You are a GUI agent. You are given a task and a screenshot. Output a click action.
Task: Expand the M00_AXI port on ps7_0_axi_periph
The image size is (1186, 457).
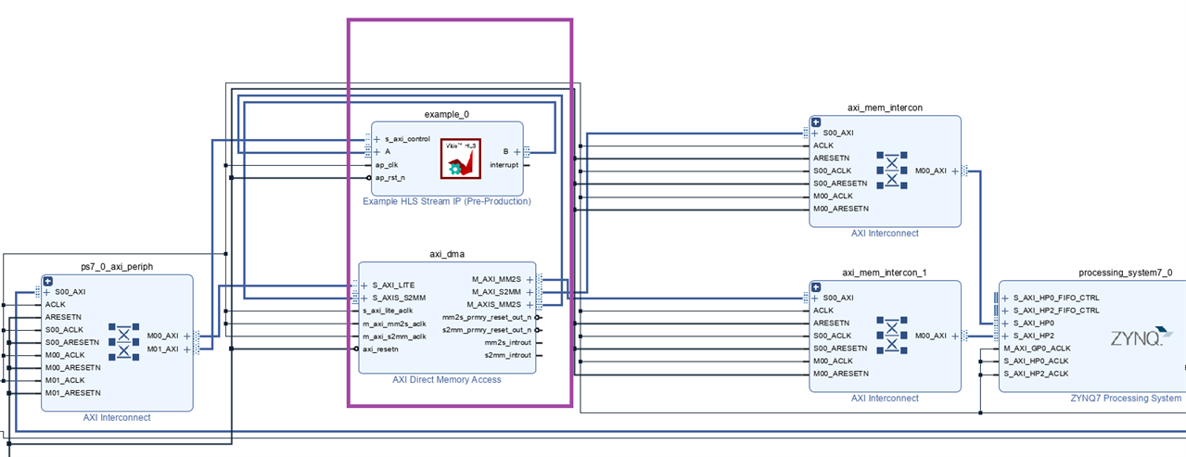[x=186, y=336]
